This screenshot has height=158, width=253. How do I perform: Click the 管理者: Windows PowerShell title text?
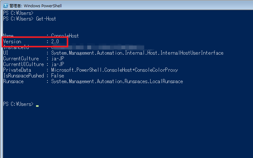point(35,6)
